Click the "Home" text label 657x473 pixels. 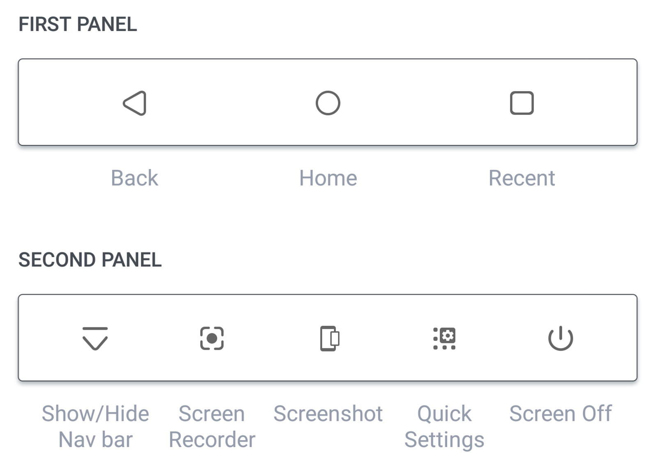328,178
